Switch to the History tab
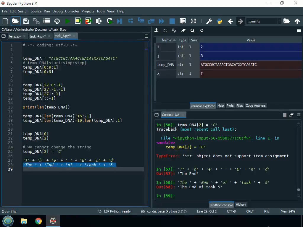303x227 pixels. [241, 205]
